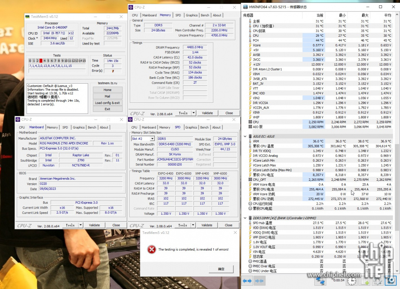Viewport: 400px width, 289px height.
Task: Collapse the DDR5 DIMM [#2] sensor group
Action: pos(245,218)
